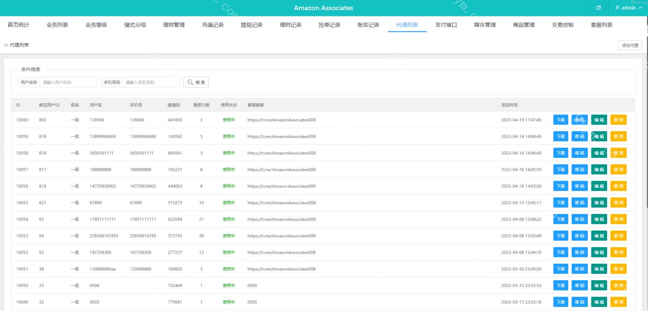648x311 pixels.
Task: Focus the 用户名称 search input field
Action: tap(68, 82)
